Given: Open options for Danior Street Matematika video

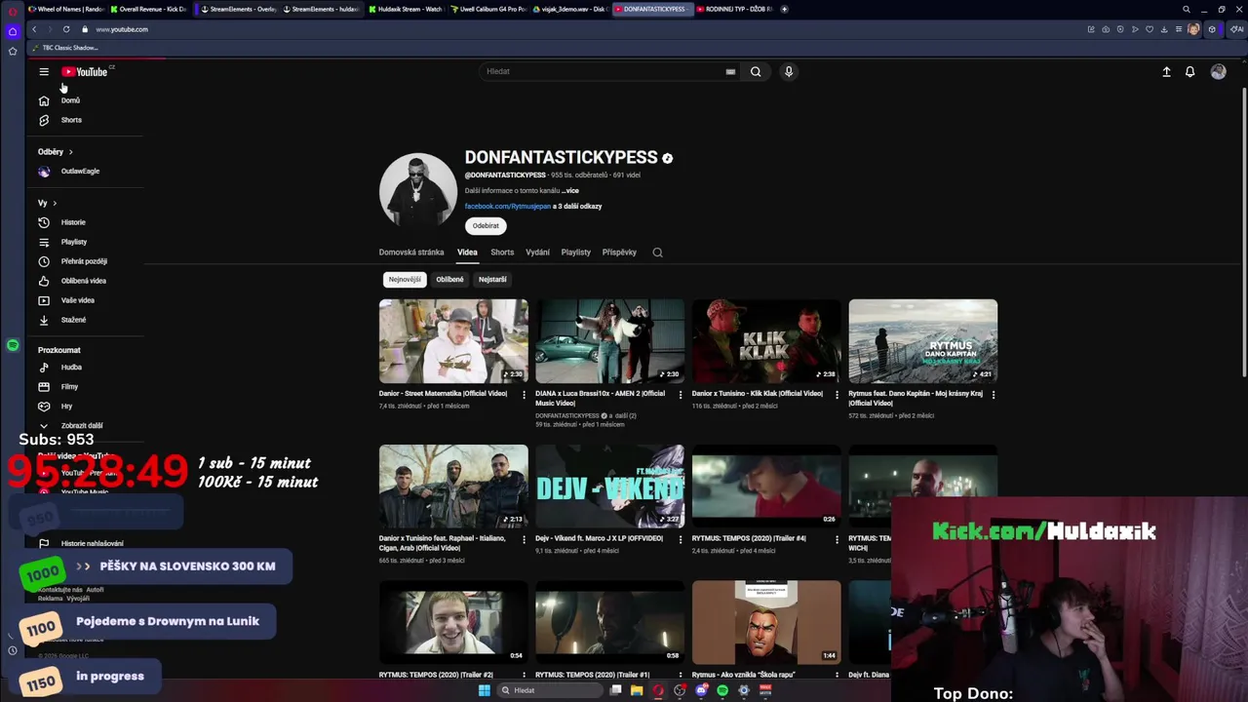Looking at the screenshot, I should pos(524,395).
